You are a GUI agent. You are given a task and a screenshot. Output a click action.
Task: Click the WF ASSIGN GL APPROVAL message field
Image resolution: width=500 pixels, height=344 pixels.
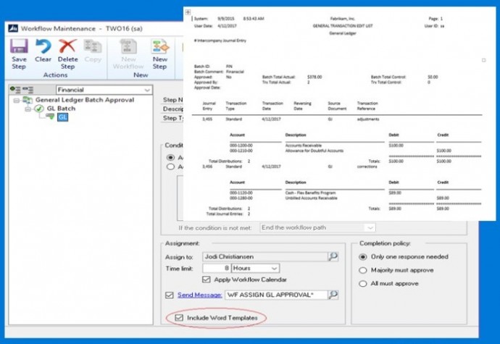(276, 295)
